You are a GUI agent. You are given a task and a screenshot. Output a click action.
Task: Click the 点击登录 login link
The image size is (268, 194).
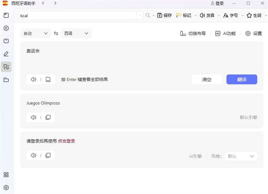coord(66,141)
